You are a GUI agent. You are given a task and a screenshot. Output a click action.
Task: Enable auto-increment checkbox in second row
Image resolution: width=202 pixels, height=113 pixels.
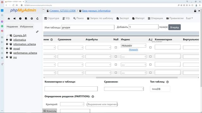pos(150,56)
